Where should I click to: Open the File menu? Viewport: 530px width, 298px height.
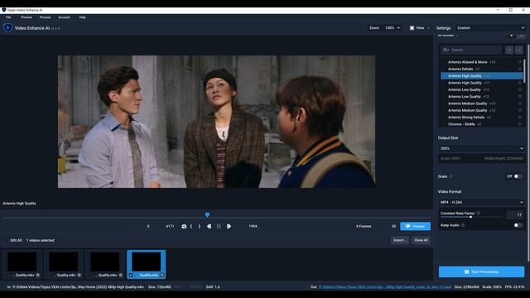8,17
